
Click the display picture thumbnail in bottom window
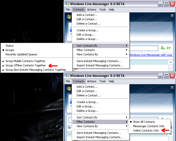coord(70,101)
